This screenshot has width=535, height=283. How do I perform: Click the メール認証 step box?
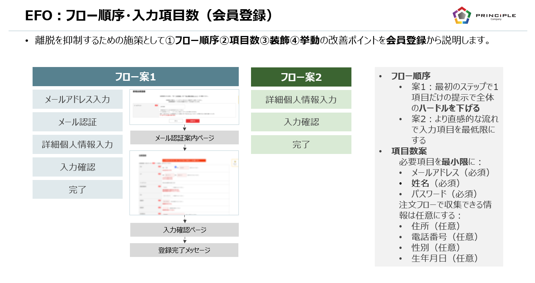(x=77, y=122)
